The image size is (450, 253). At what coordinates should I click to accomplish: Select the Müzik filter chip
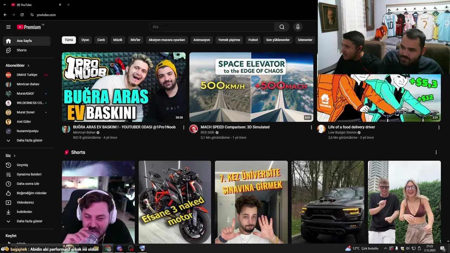point(118,40)
